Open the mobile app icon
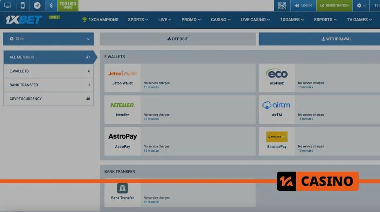 [x=22, y=5]
